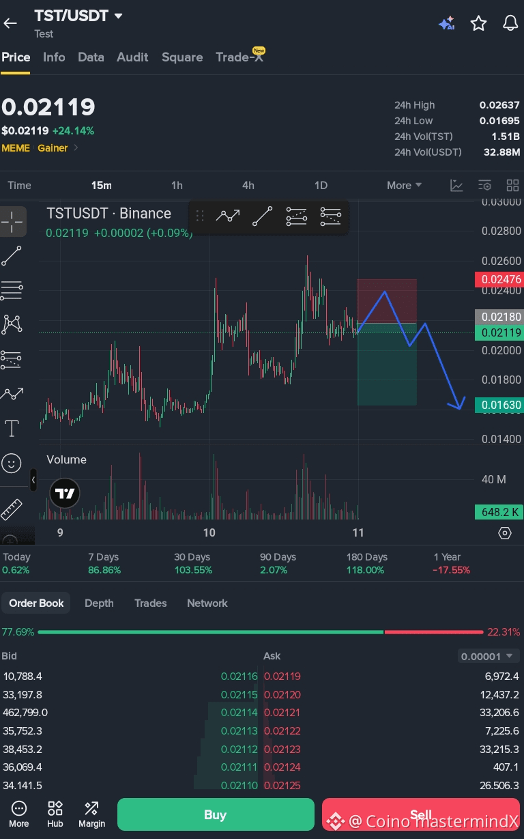Image resolution: width=524 pixels, height=839 pixels.
Task: Grab the floating toolbar drag handle
Action: click(x=200, y=216)
